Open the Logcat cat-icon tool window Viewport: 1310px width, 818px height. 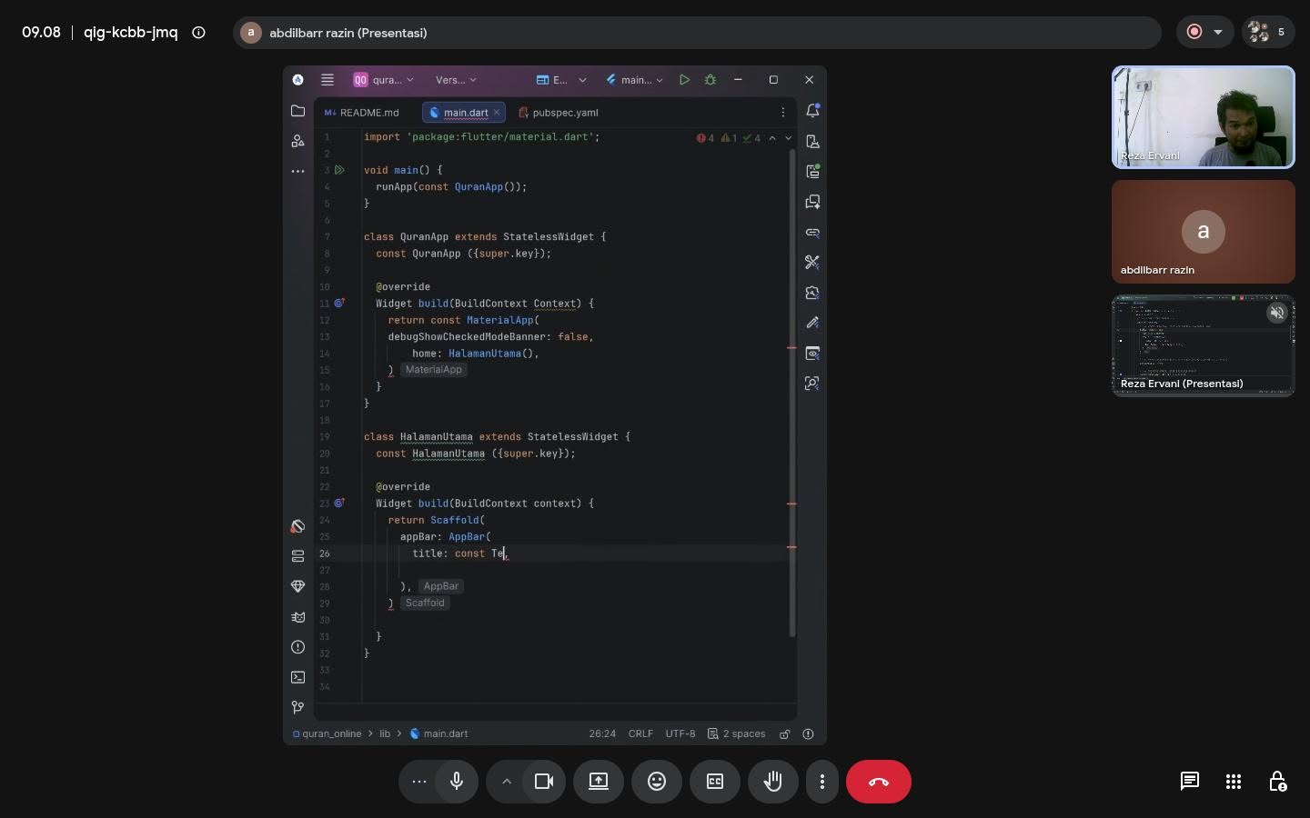point(297,617)
